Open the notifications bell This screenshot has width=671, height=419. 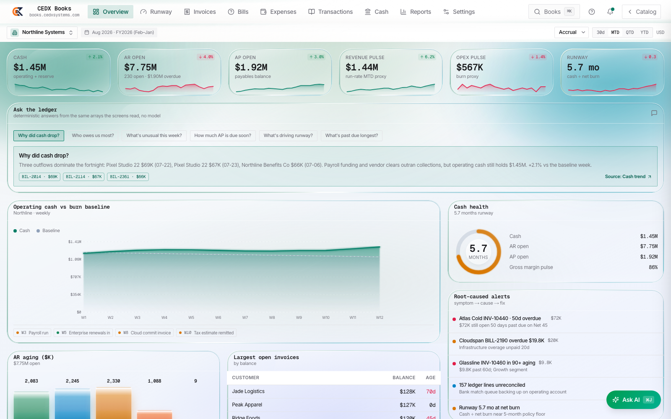coord(610,12)
